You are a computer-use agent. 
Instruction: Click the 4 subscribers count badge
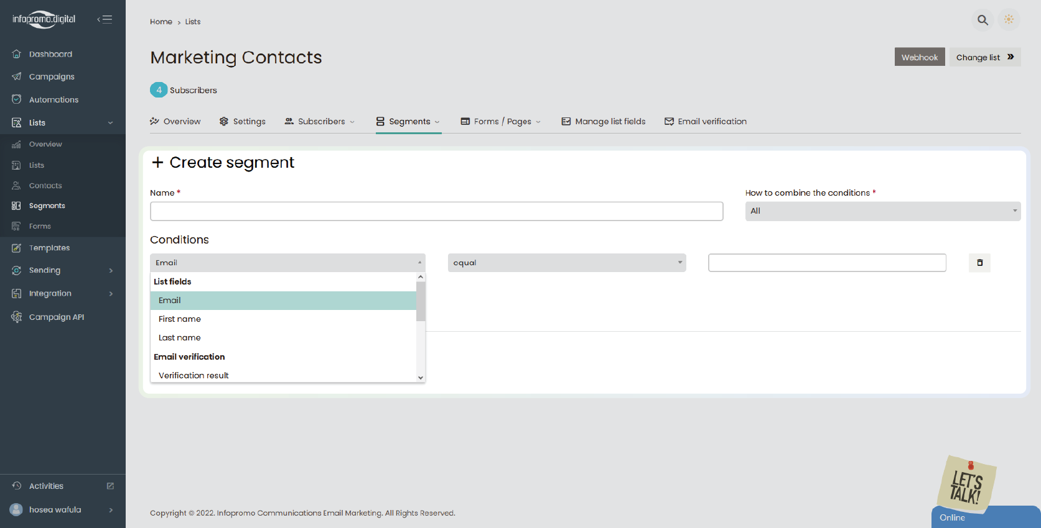[x=159, y=90]
